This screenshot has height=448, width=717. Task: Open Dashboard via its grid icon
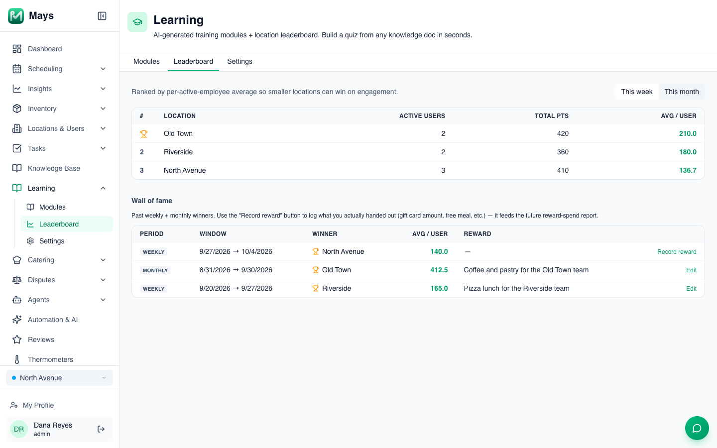pos(17,49)
